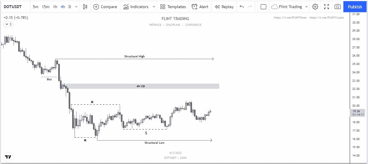This screenshot has width=368, height=164.
Task: Toggle the layout square selector
Action: coord(263,7)
